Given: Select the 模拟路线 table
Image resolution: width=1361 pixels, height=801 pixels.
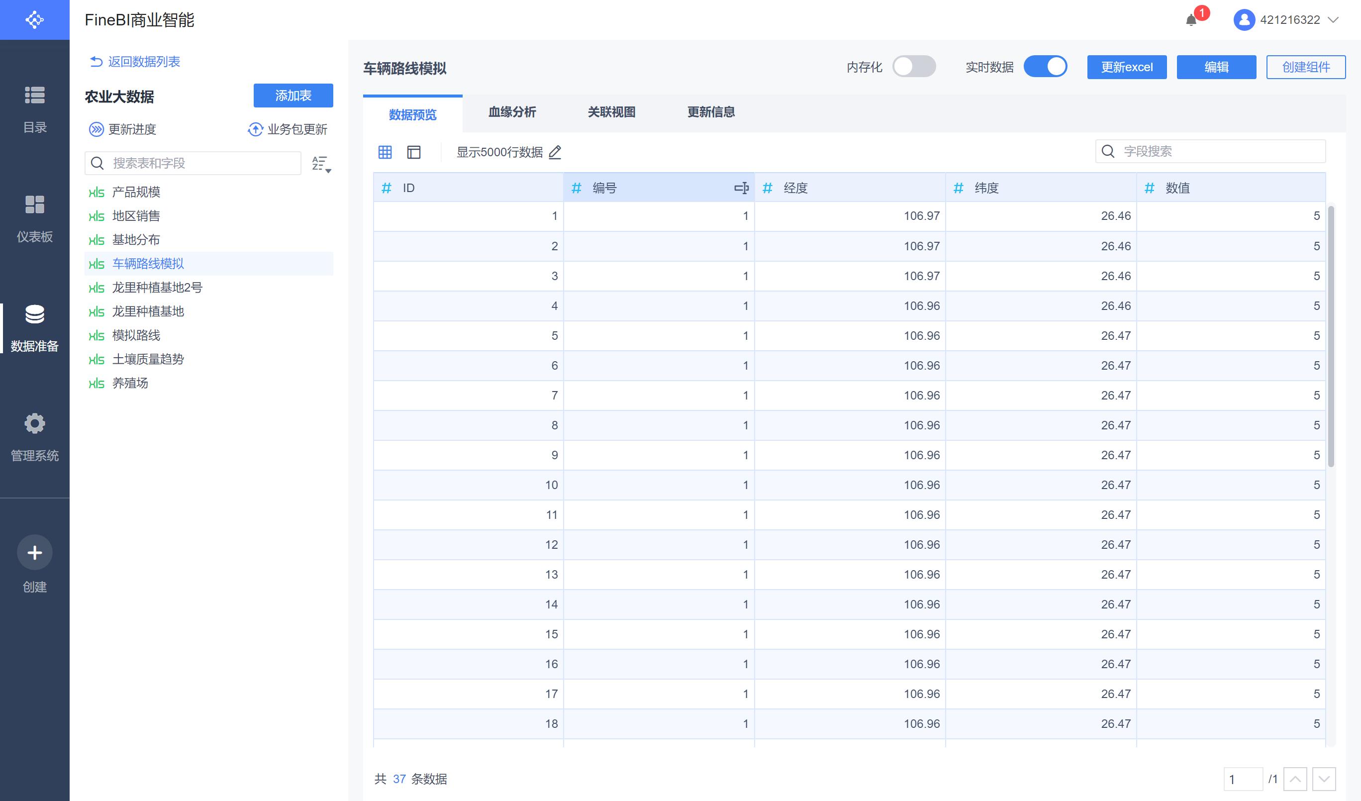Looking at the screenshot, I should (x=209, y=335).
